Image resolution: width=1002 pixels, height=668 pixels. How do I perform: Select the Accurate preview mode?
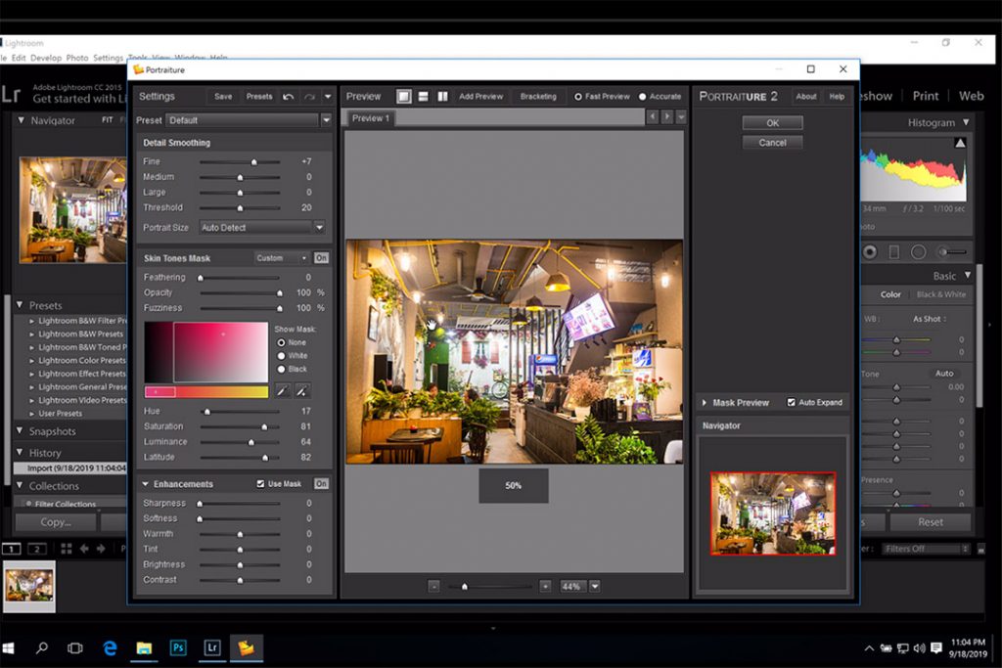click(x=643, y=97)
